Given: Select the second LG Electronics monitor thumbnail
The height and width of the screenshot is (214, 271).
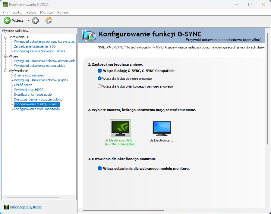Looking at the screenshot, I should [162, 128].
